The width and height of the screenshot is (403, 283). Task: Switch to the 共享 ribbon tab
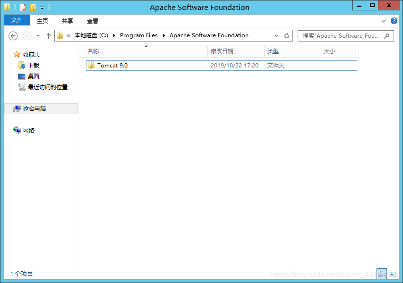pyautogui.click(x=68, y=21)
